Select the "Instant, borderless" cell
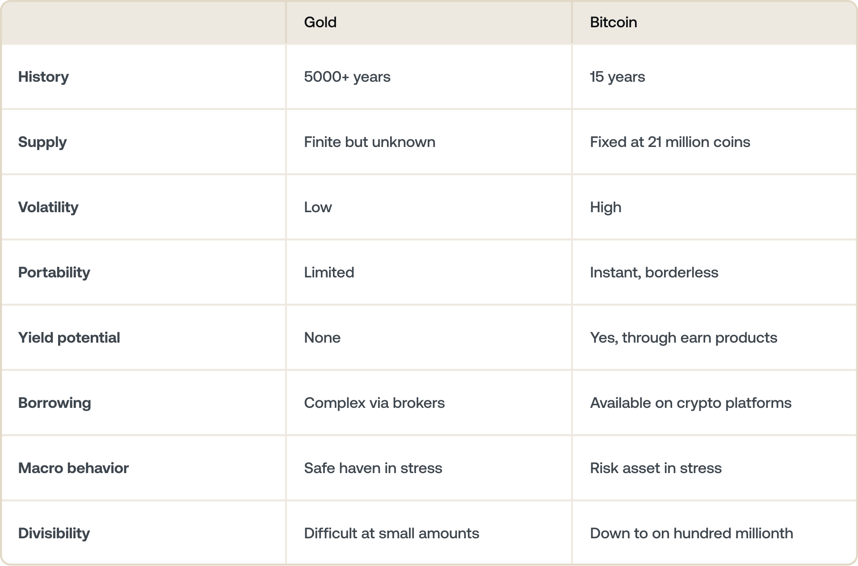Viewport: 858px width, 566px height. 654,273
